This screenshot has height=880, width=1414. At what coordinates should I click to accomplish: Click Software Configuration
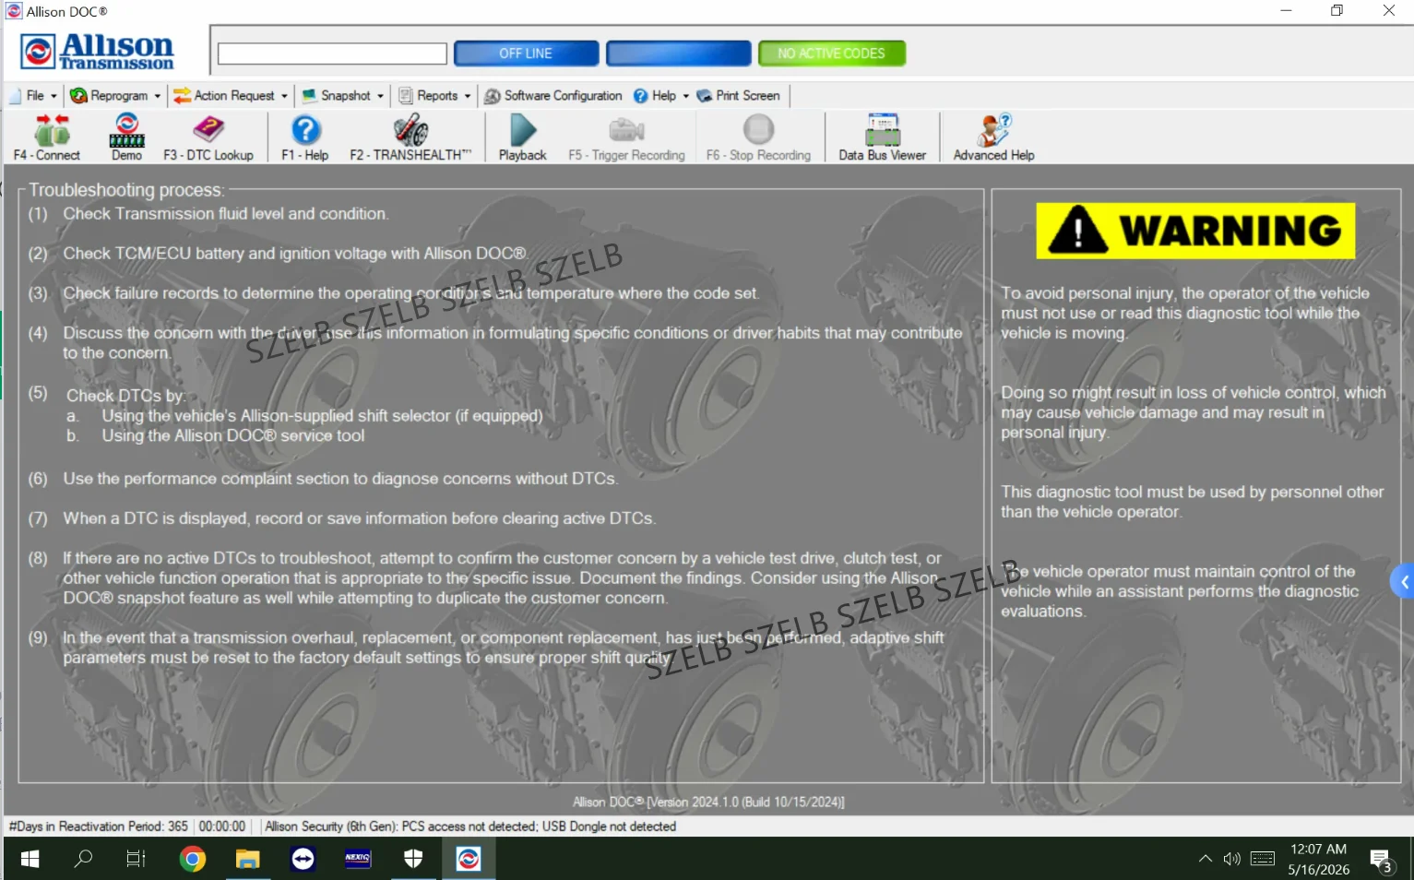553,96
